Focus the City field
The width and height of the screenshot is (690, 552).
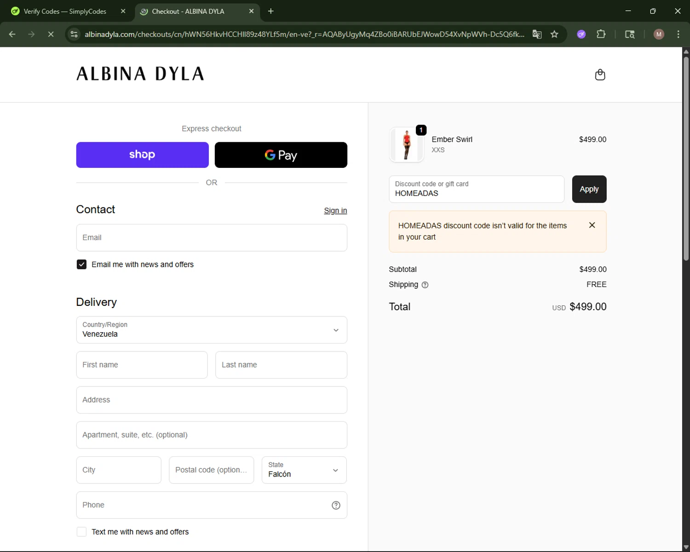pyautogui.click(x=119, y=470)
